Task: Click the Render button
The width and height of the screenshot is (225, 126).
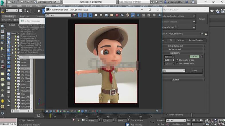Action: tap(202, 19)
